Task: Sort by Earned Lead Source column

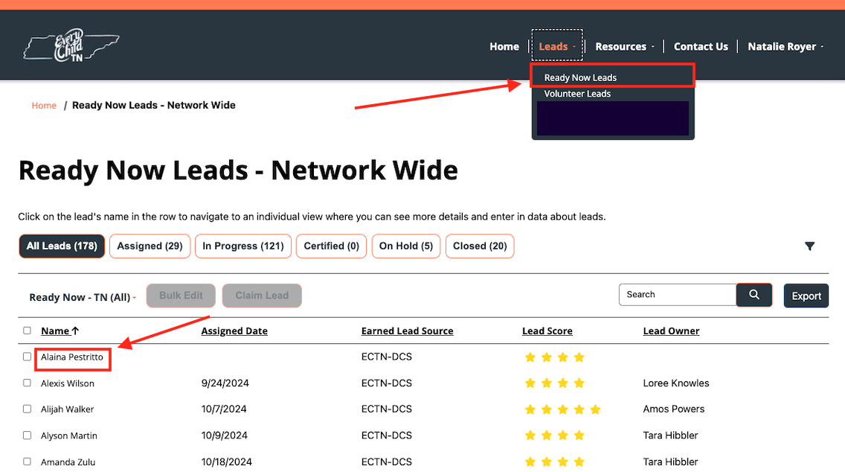Action: point(407,331)
